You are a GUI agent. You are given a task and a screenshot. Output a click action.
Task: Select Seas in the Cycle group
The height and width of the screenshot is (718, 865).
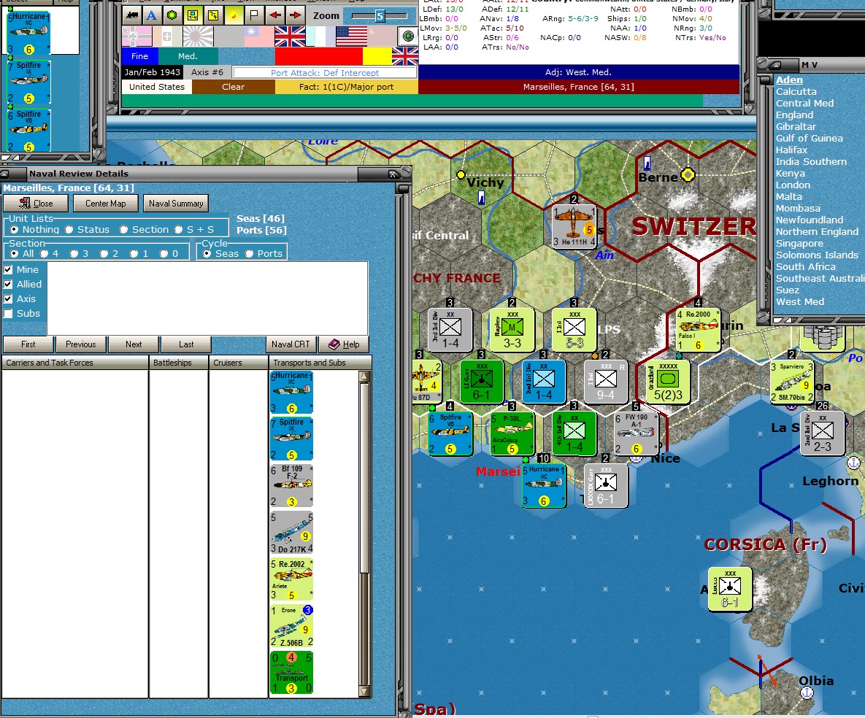tap(220, 254)
